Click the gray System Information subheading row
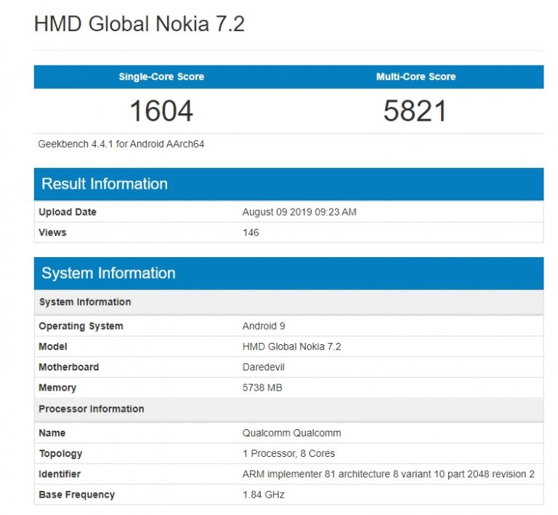 [x=85, y=302]
